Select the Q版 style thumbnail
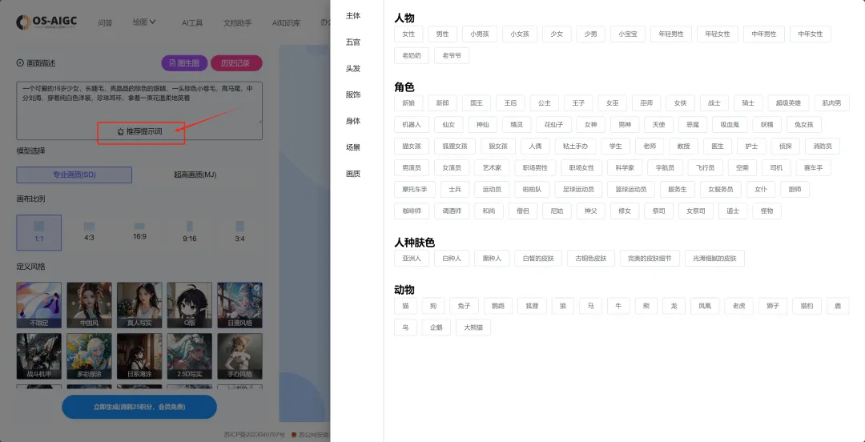The width and height of the screenshot is (865, 442). 190,305
